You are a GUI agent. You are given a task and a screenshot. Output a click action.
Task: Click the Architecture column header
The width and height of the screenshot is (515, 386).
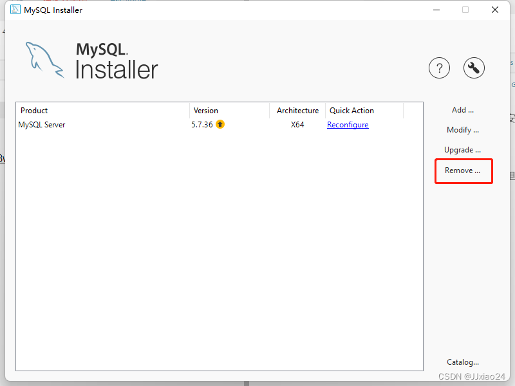pyautogui.click(x=297, y=111)
